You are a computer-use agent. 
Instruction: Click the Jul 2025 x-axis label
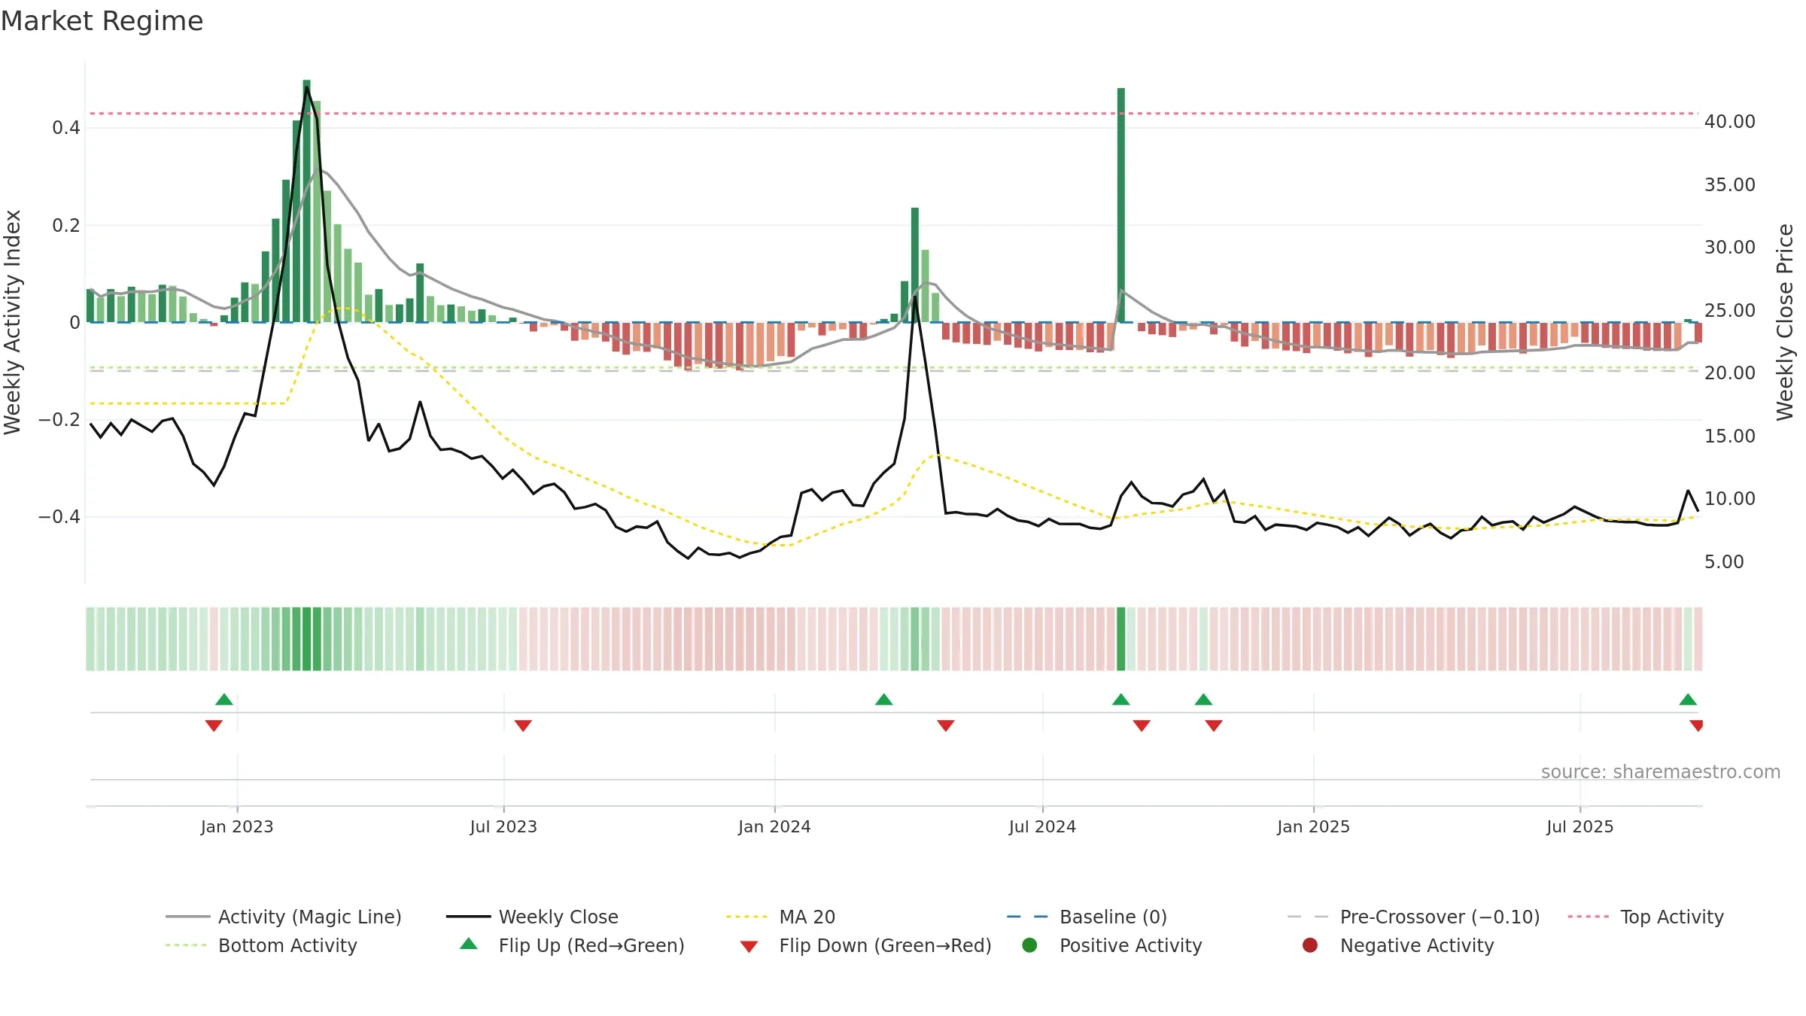1580,827
